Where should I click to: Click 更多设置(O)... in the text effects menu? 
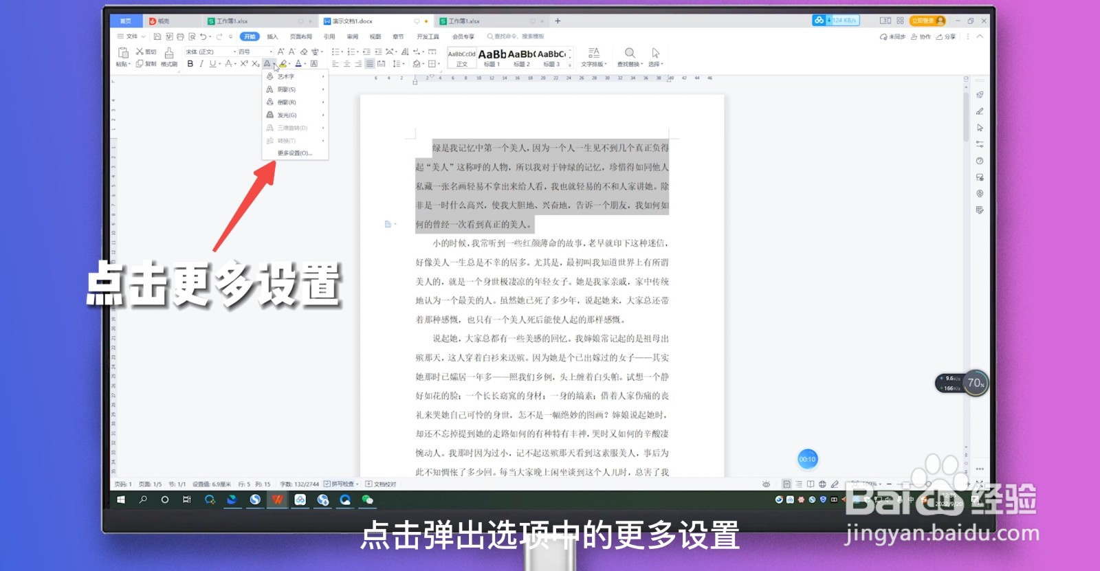pos(294,153)
